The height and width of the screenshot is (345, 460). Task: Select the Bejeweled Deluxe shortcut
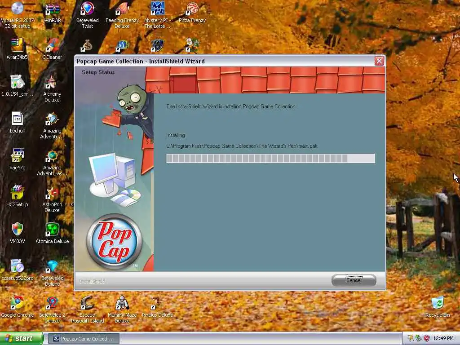point(52,273)
